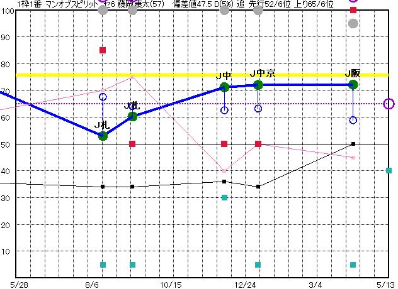398x289 pixels.
Task: Click the 100 label on the y-axis
Action: 7,11
